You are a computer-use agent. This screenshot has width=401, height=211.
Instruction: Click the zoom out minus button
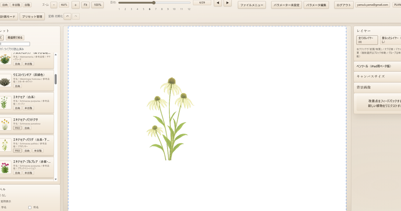54,5
